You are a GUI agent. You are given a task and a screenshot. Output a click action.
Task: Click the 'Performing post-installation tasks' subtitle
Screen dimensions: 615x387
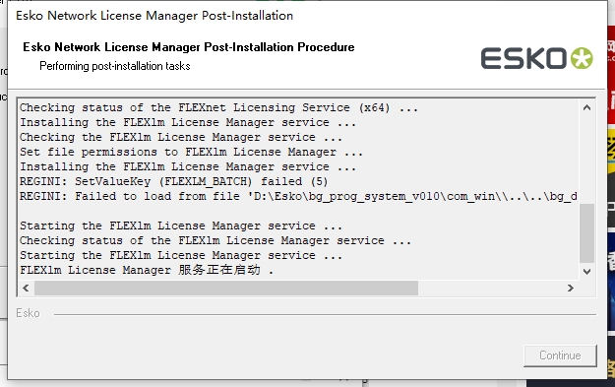point(115,66)
